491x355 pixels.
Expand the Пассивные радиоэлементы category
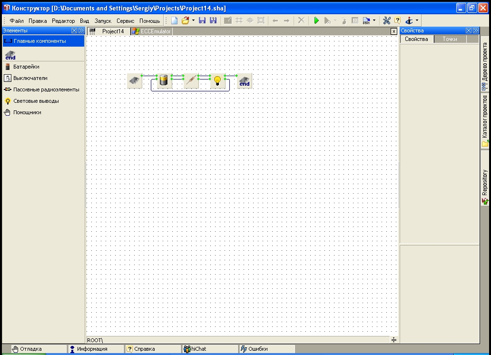(x=46, y=89)
